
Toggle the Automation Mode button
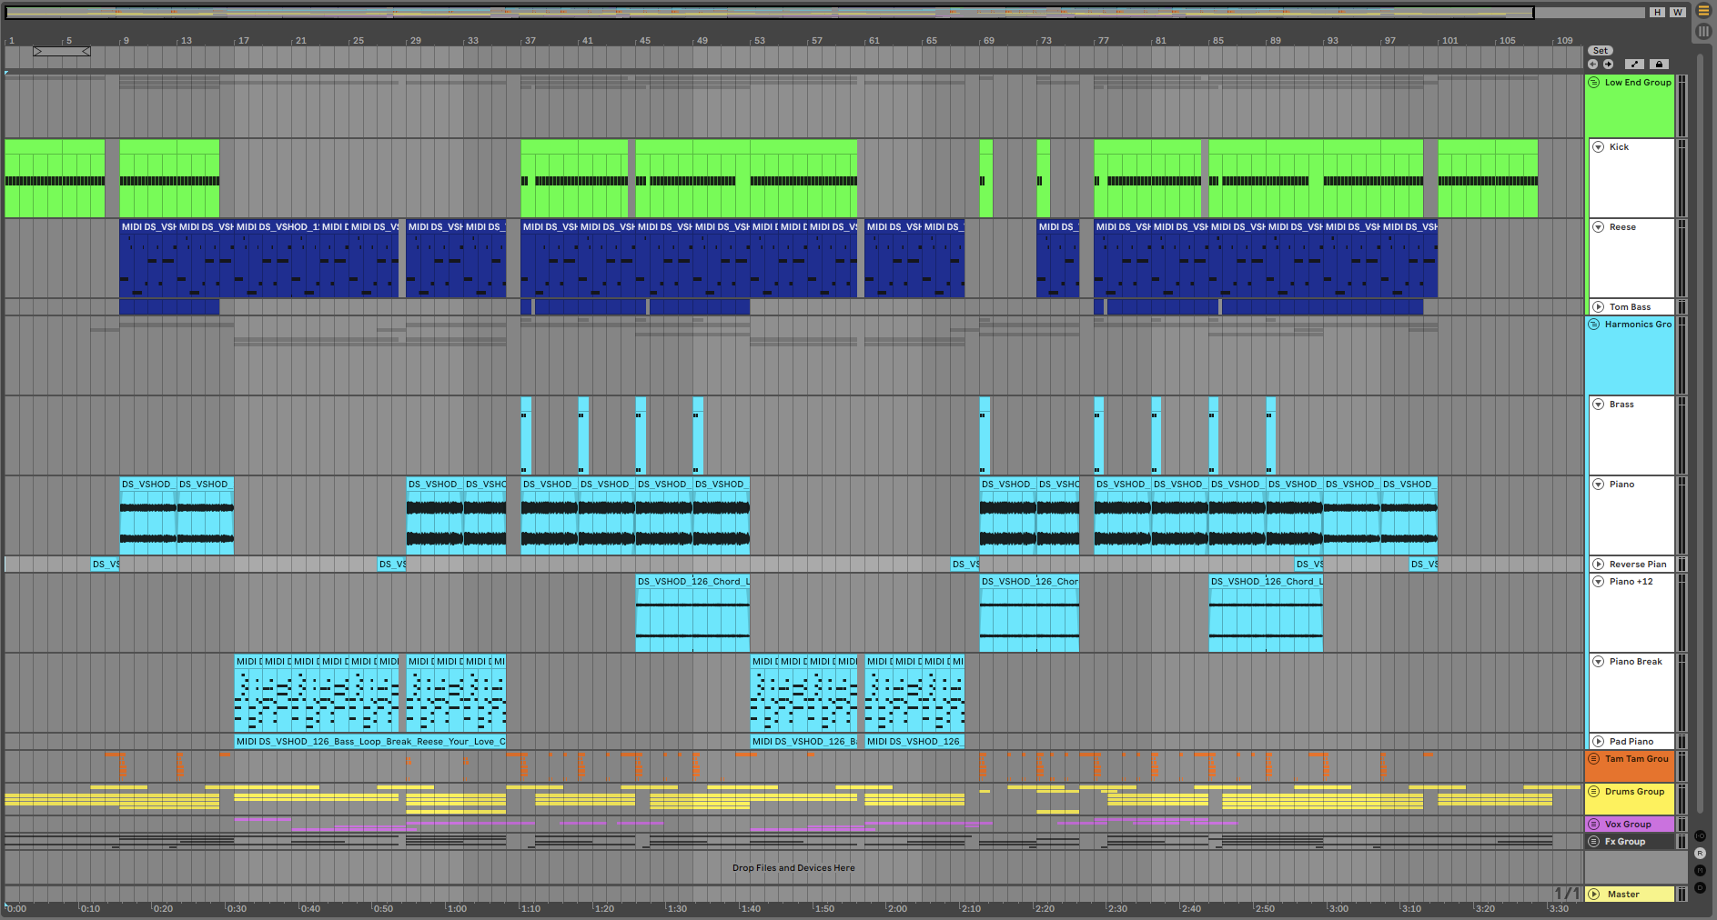tap(1635, 65)
